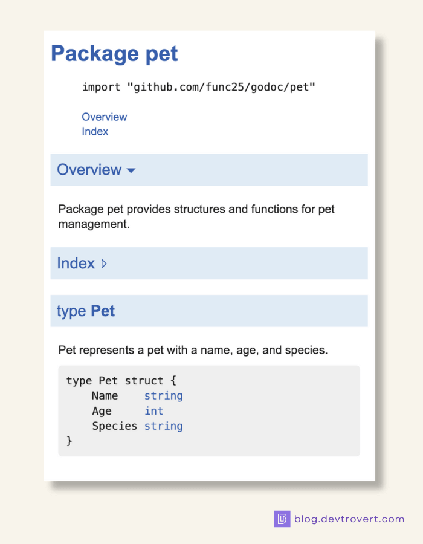The image size is (423, 544).
Task: Click the Index section header bar
Action: [x=208, y=263]
